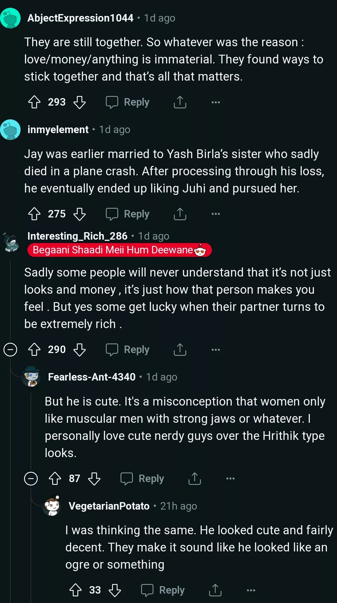Open AbjectExpression1044's profile avatar
The width and height of the screenshot is (337, 603).
(x=11, y=18)
